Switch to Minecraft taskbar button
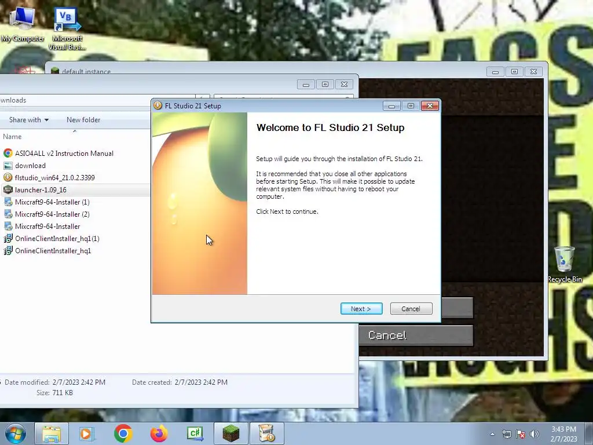The height and width of the screenshot is (445, 593). (x=230, y=433)
